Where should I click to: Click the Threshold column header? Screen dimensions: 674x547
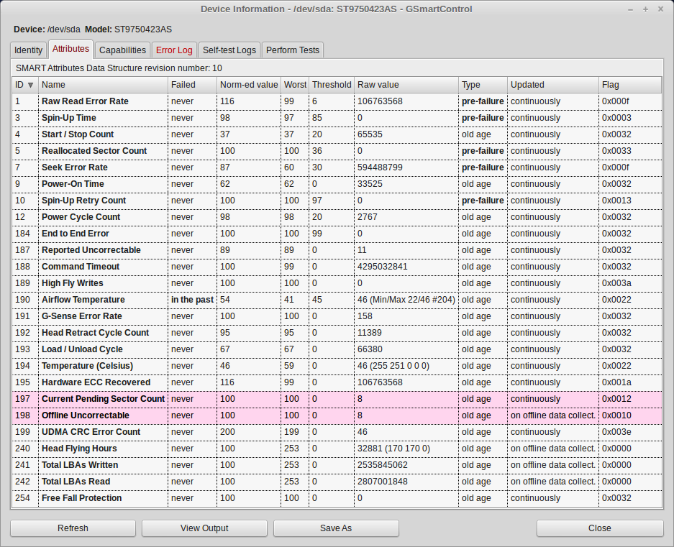(331, 85)
